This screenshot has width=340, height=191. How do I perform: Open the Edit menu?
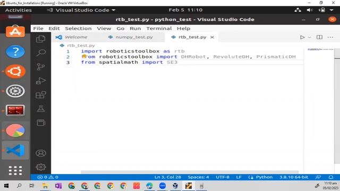[x=54, y=28]
